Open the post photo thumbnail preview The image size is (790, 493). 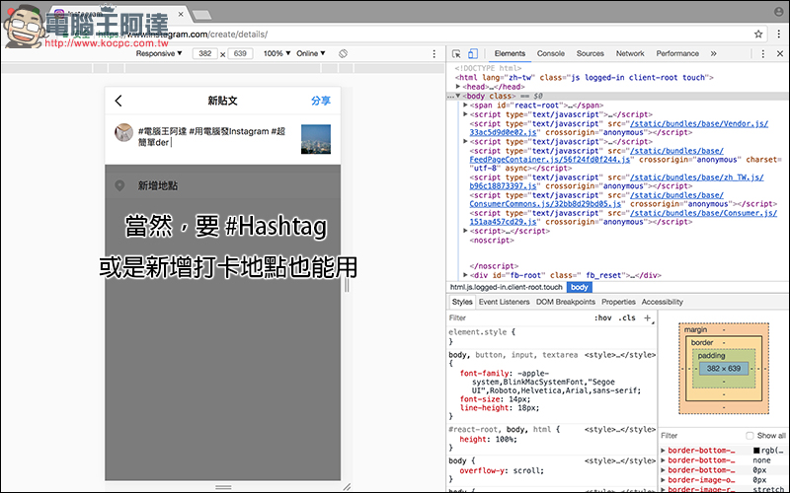[x=316, y=139]
